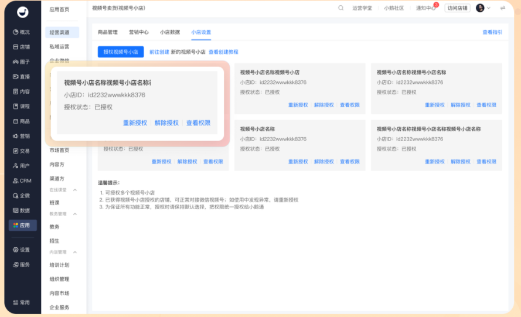
Task: Click 重新授权 on 视频号小店名称视频号小店 card
Action: [x=298, y=105]
